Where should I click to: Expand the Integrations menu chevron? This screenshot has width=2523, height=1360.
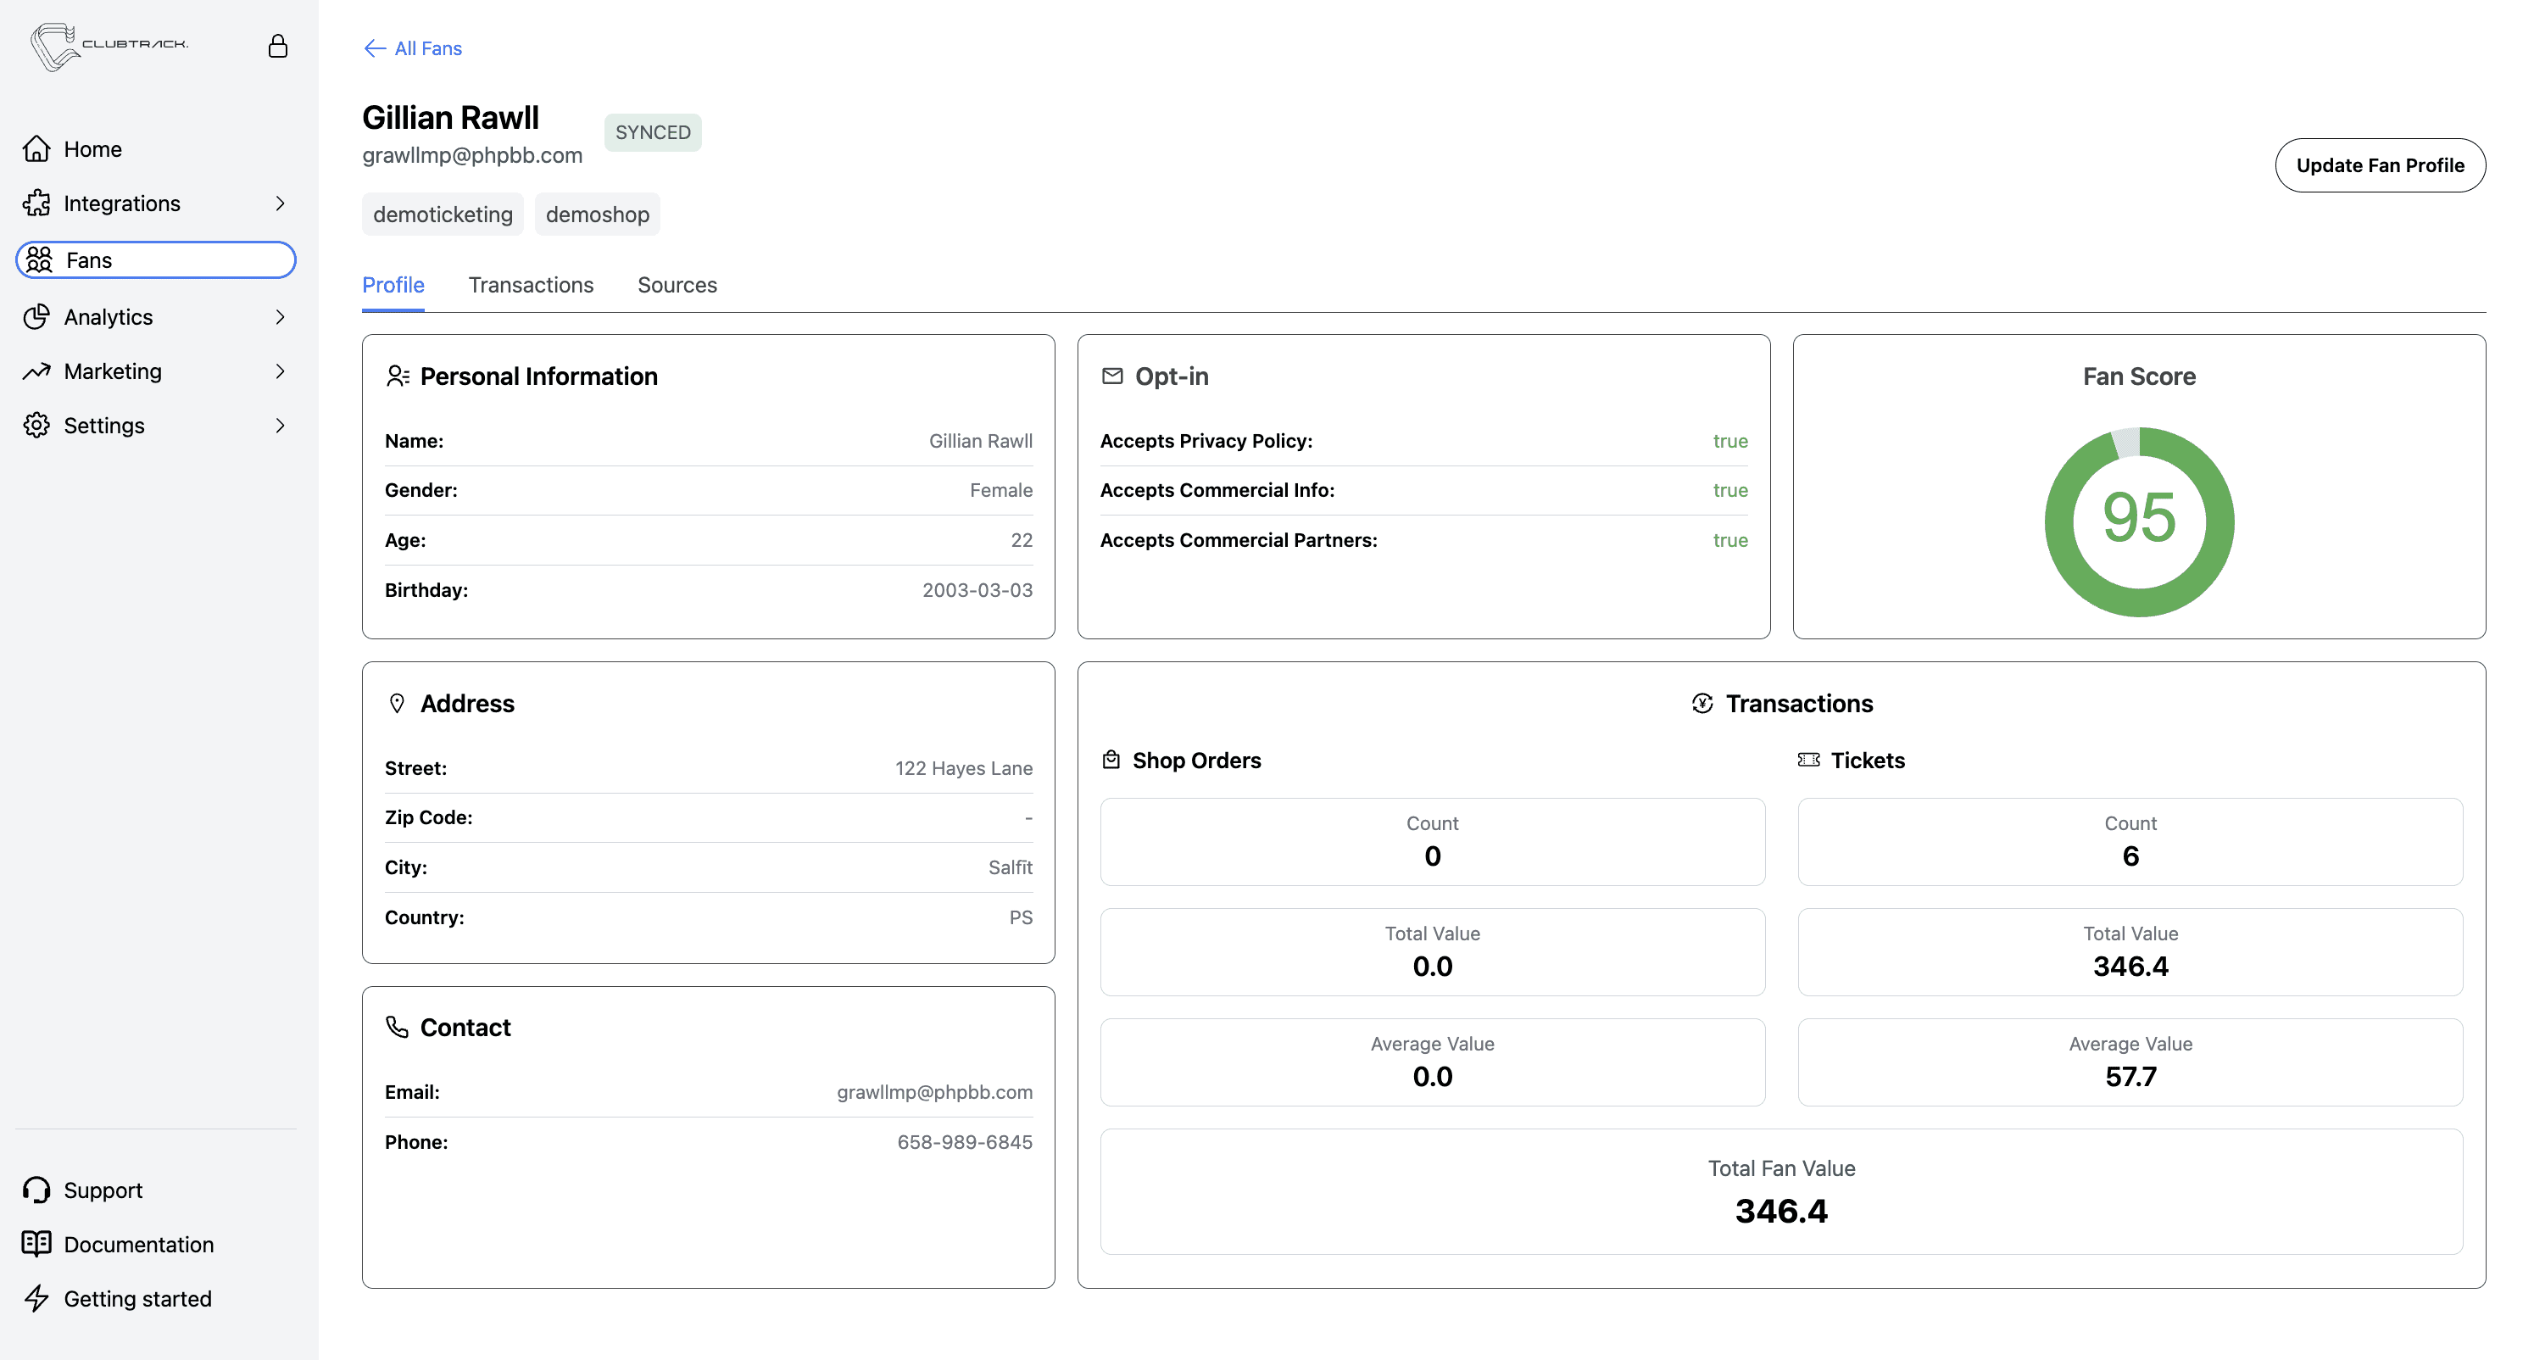tap(280, 203)
